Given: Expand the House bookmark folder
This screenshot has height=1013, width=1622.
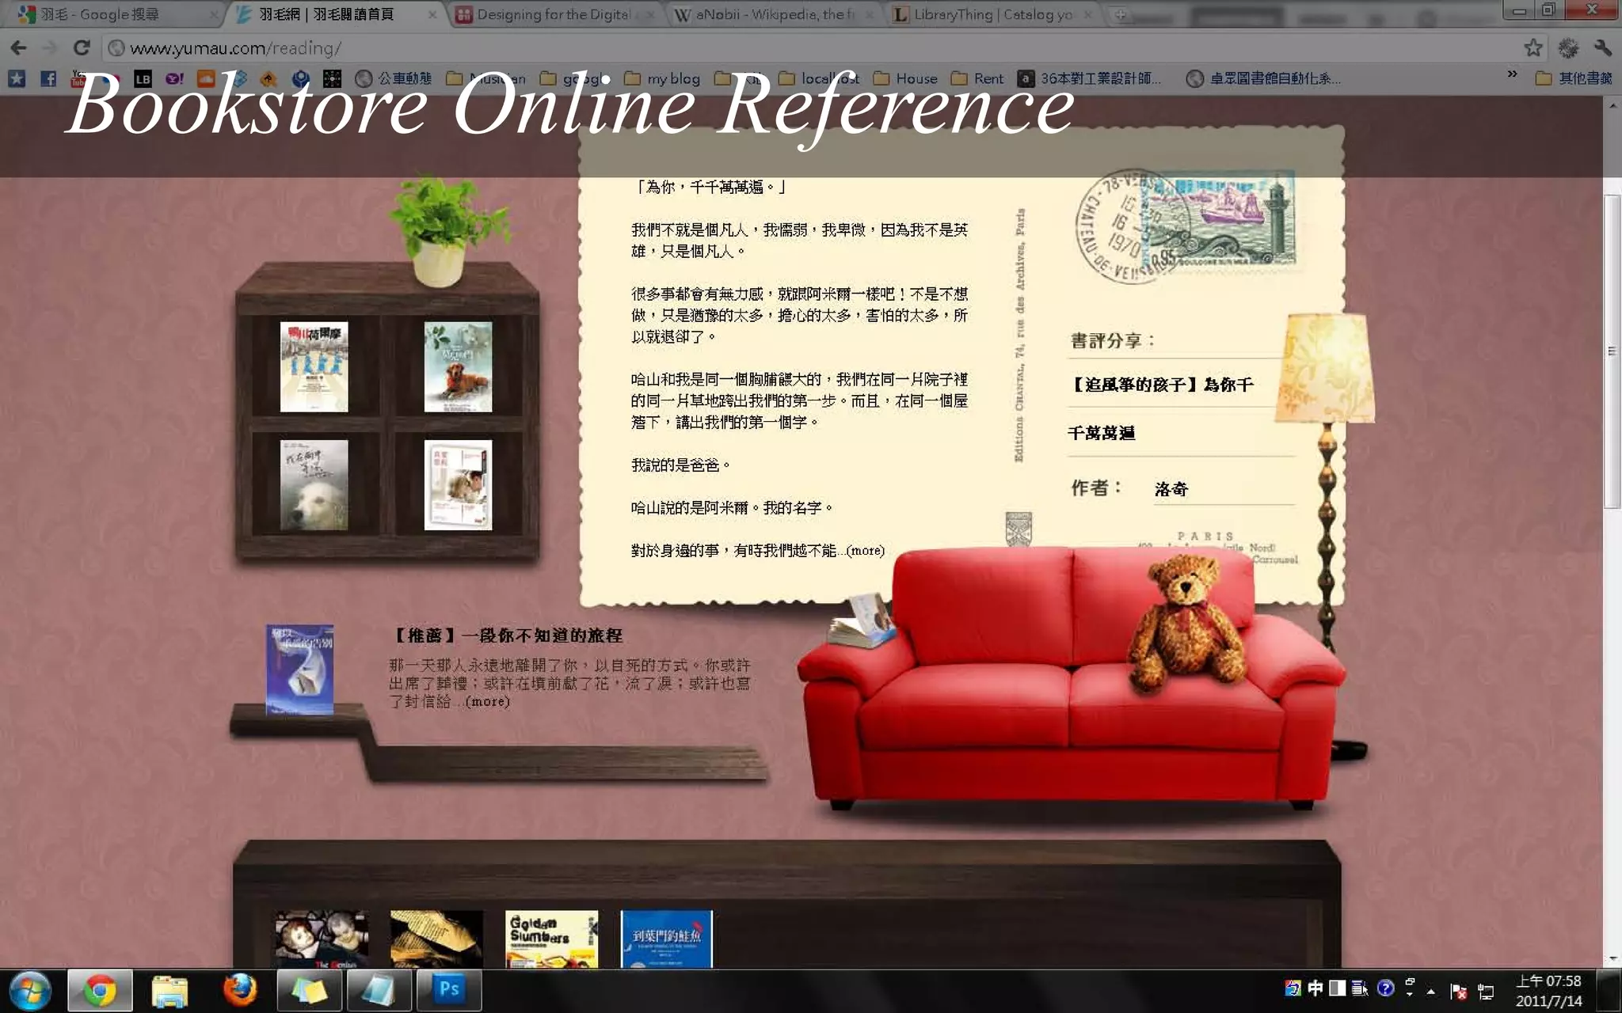Looking at the screenshot, I should (905, 78).
